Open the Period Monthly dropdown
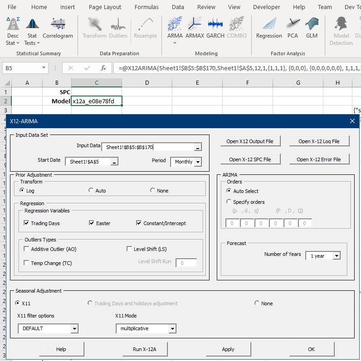 click(x=198, y=162)
